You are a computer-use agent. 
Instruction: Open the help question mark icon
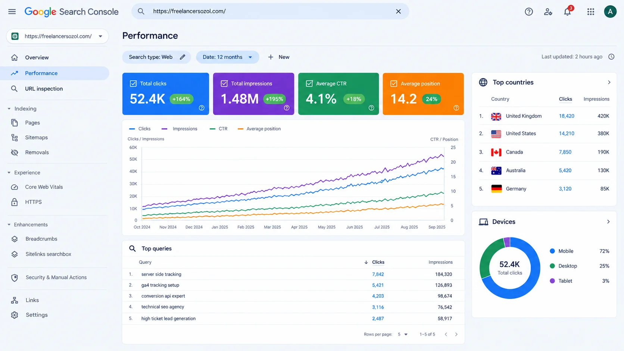point(528,12)
